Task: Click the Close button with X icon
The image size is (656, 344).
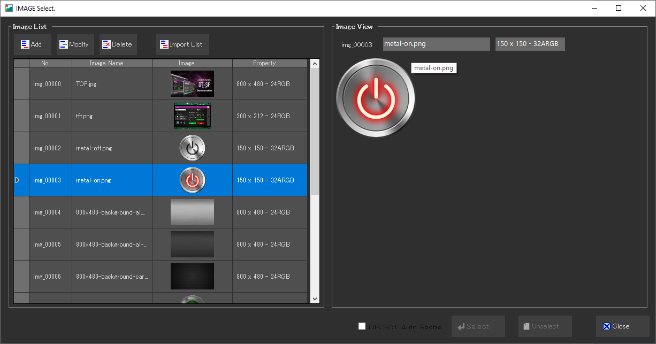Action: click(x=622, y=326)
